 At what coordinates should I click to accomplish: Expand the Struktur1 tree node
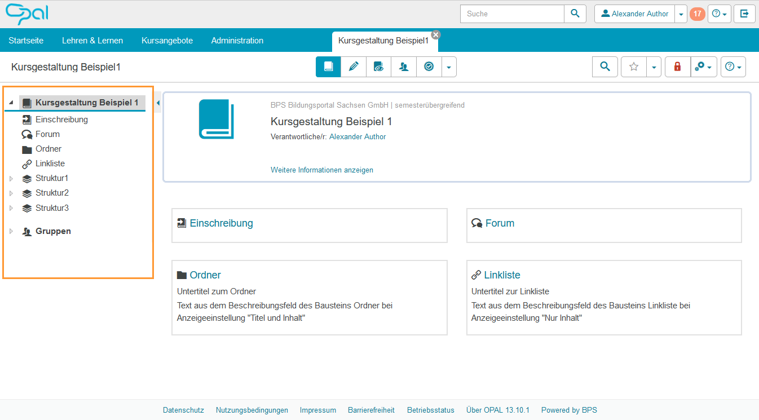pos(11,179)
